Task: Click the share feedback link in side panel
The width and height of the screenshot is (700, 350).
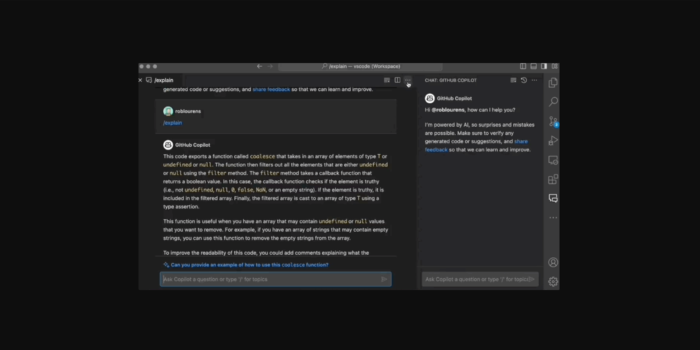Action: (x=476, y=146)
